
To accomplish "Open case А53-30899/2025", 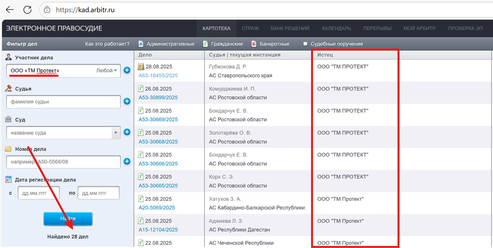I will pos(158,97).
